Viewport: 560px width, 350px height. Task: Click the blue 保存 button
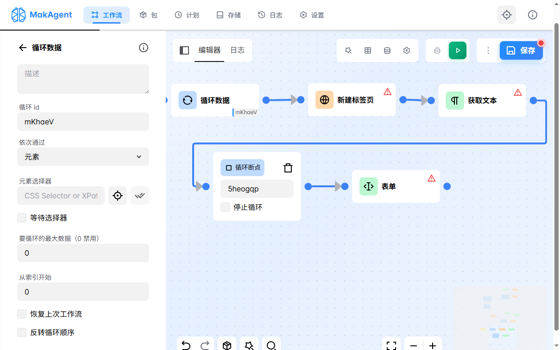tap(521, 50)
